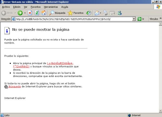Click the Pruebe lo siguiente text

(x=17, y=56)
